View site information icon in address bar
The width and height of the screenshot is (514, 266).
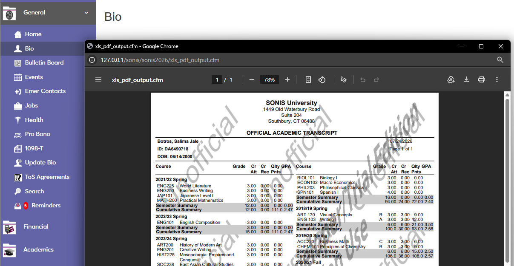pos(92,60)
